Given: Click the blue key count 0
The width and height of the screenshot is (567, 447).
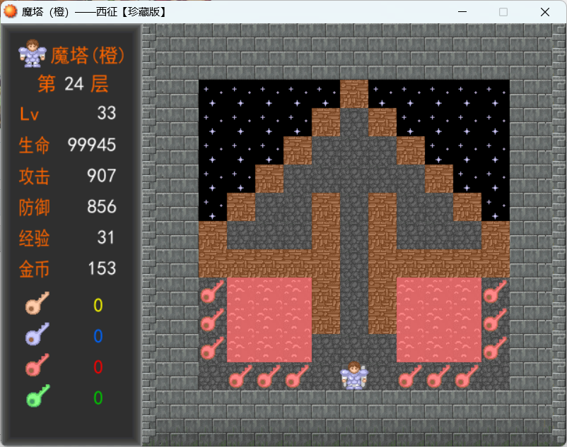Looking at the screenshot, I should [x=98, y=336].
